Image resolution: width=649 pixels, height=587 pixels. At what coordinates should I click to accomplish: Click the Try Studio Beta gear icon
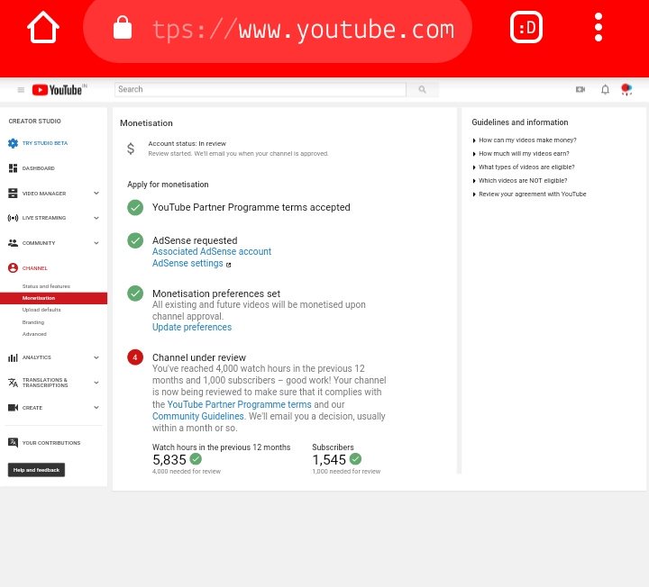(13, 143)
